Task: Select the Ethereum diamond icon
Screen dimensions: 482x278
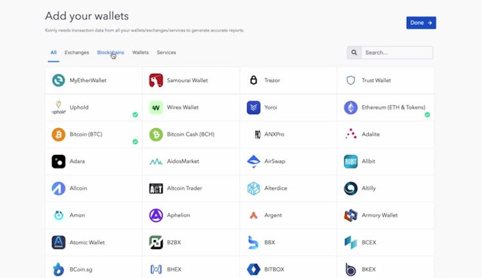Action: tap(351, 108)
